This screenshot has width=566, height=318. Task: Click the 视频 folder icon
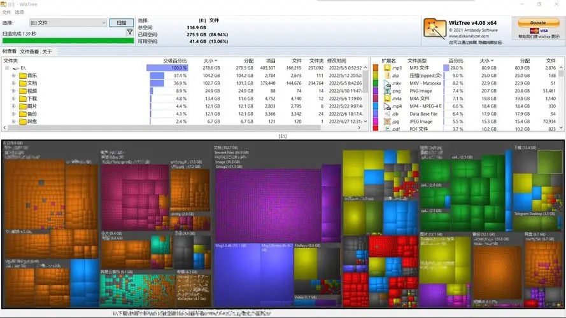click(23, 91)
